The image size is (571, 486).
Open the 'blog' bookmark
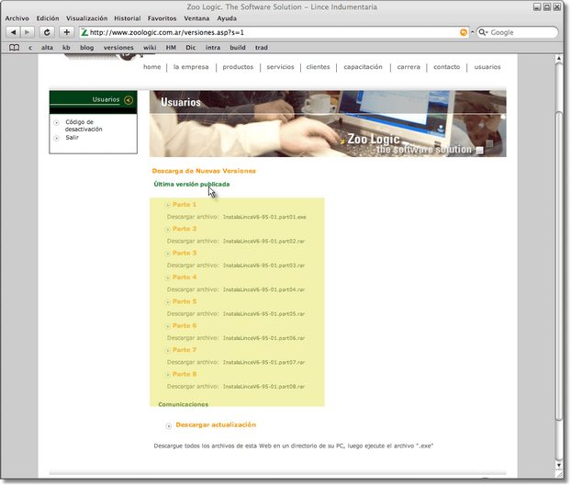(86, 48)
